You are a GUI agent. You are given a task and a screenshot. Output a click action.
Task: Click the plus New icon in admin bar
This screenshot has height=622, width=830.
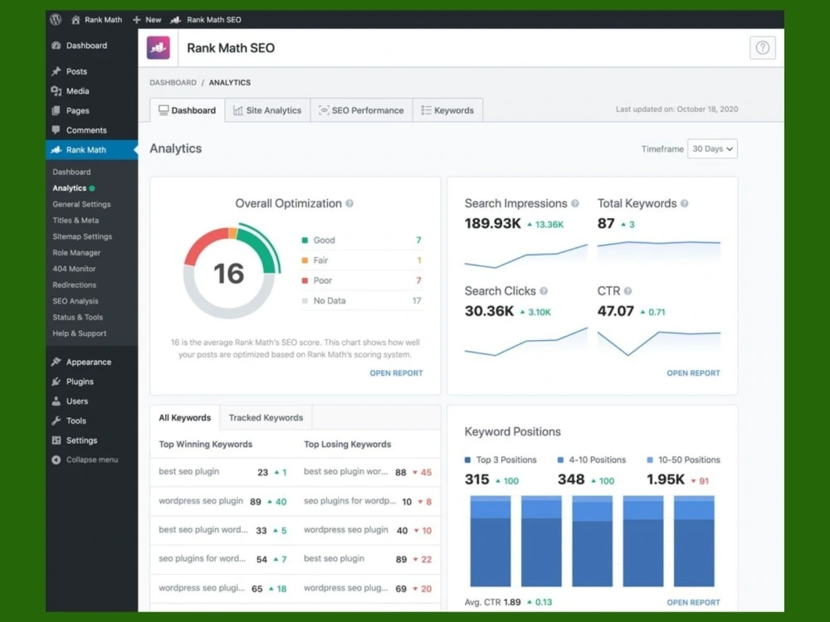click(137, 20)
